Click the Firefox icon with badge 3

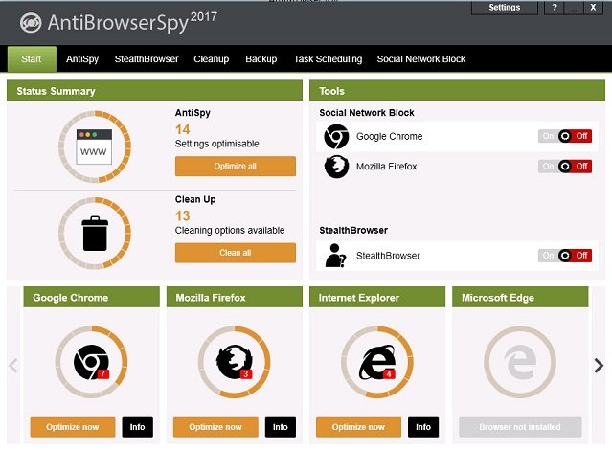(235, 362)
